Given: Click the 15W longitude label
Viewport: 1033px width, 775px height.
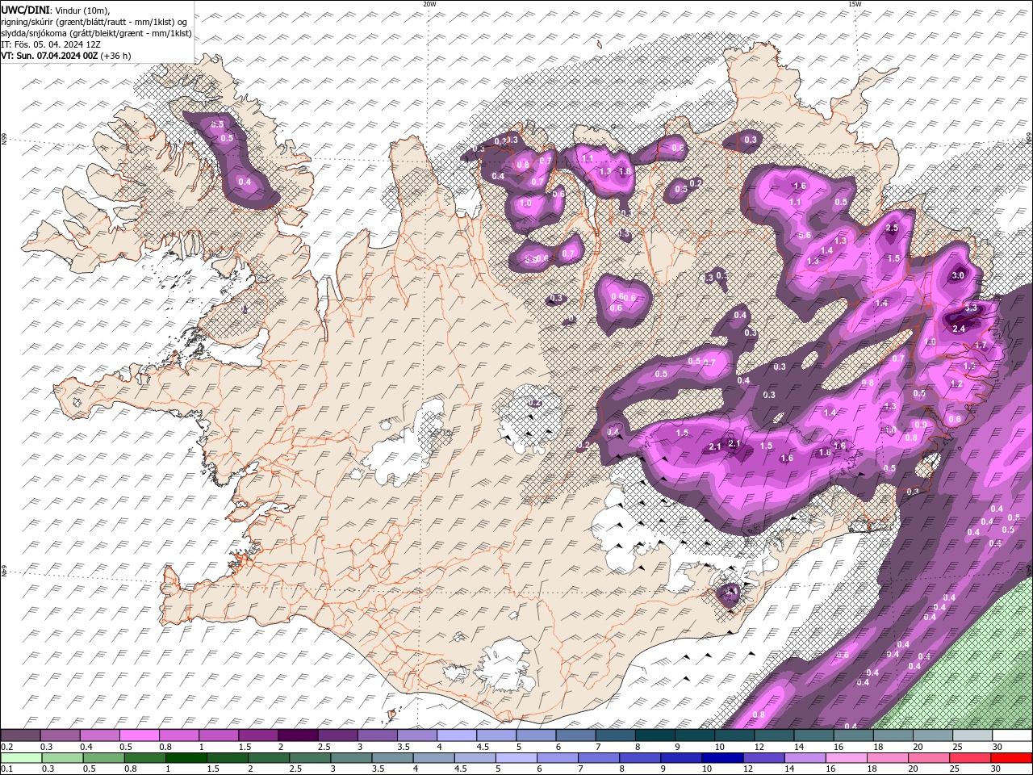Looking at the screenshot, I should (855, 4).
